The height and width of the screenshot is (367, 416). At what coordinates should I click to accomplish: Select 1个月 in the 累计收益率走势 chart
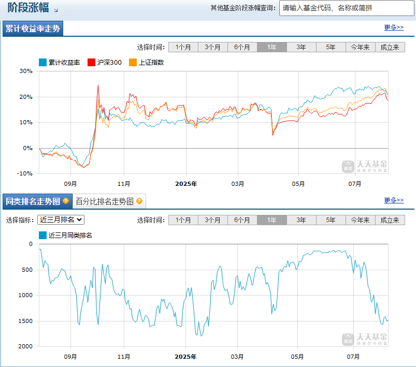click(x=183, y=47)
